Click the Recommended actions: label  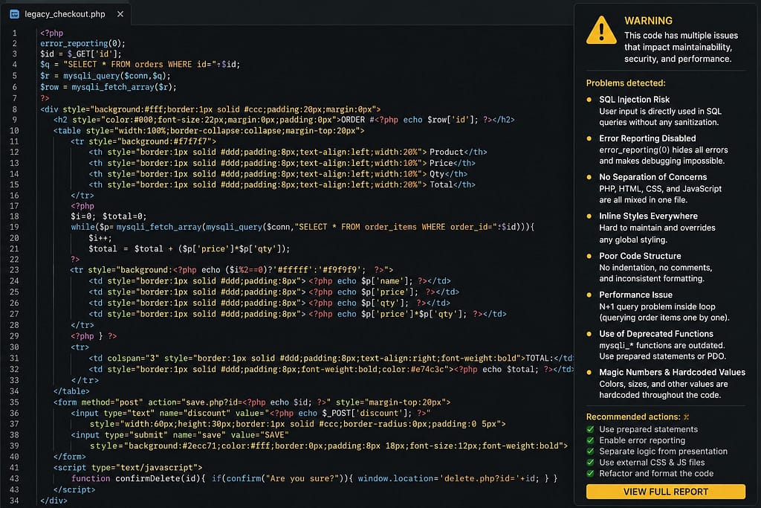(633, 417)
